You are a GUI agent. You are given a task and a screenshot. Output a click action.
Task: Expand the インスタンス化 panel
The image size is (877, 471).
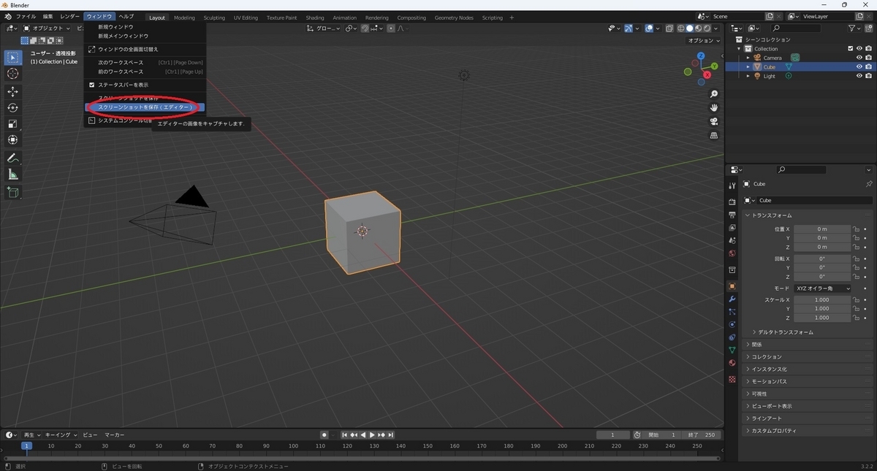[x=808, y=369]
